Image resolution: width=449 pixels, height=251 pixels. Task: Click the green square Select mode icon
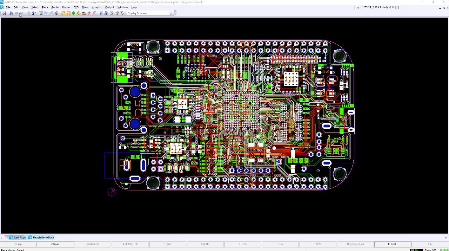pyautogui.click(x=41, y=13)
